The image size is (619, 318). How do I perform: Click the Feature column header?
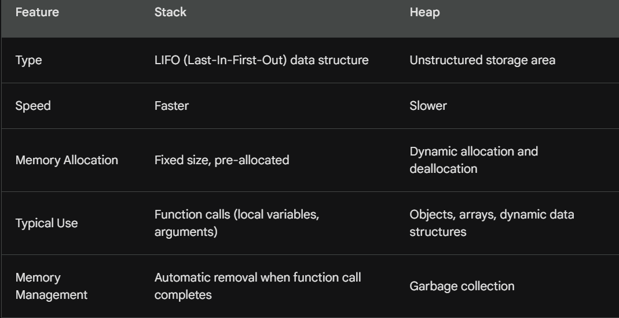click(x=37, y=12)
